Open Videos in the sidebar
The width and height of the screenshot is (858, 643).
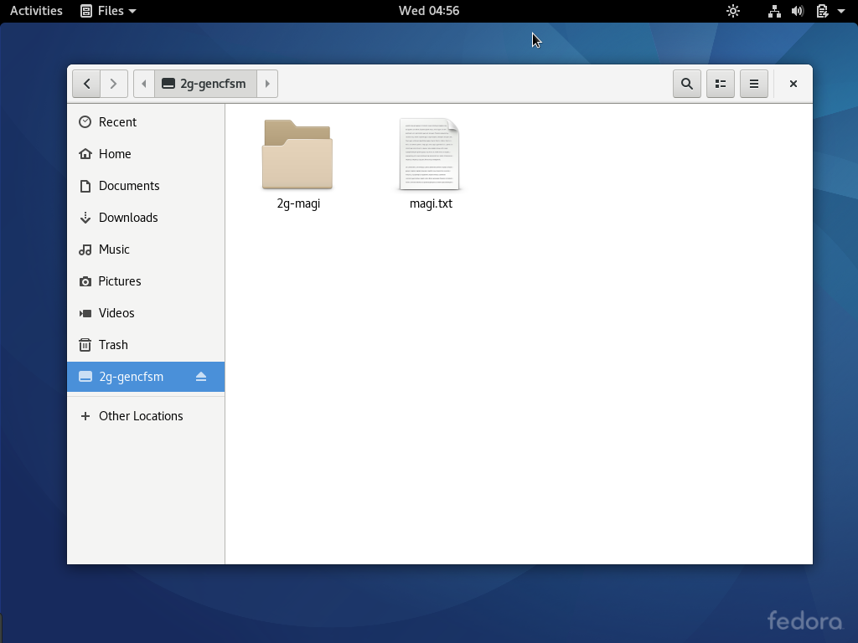click(146, 313)
